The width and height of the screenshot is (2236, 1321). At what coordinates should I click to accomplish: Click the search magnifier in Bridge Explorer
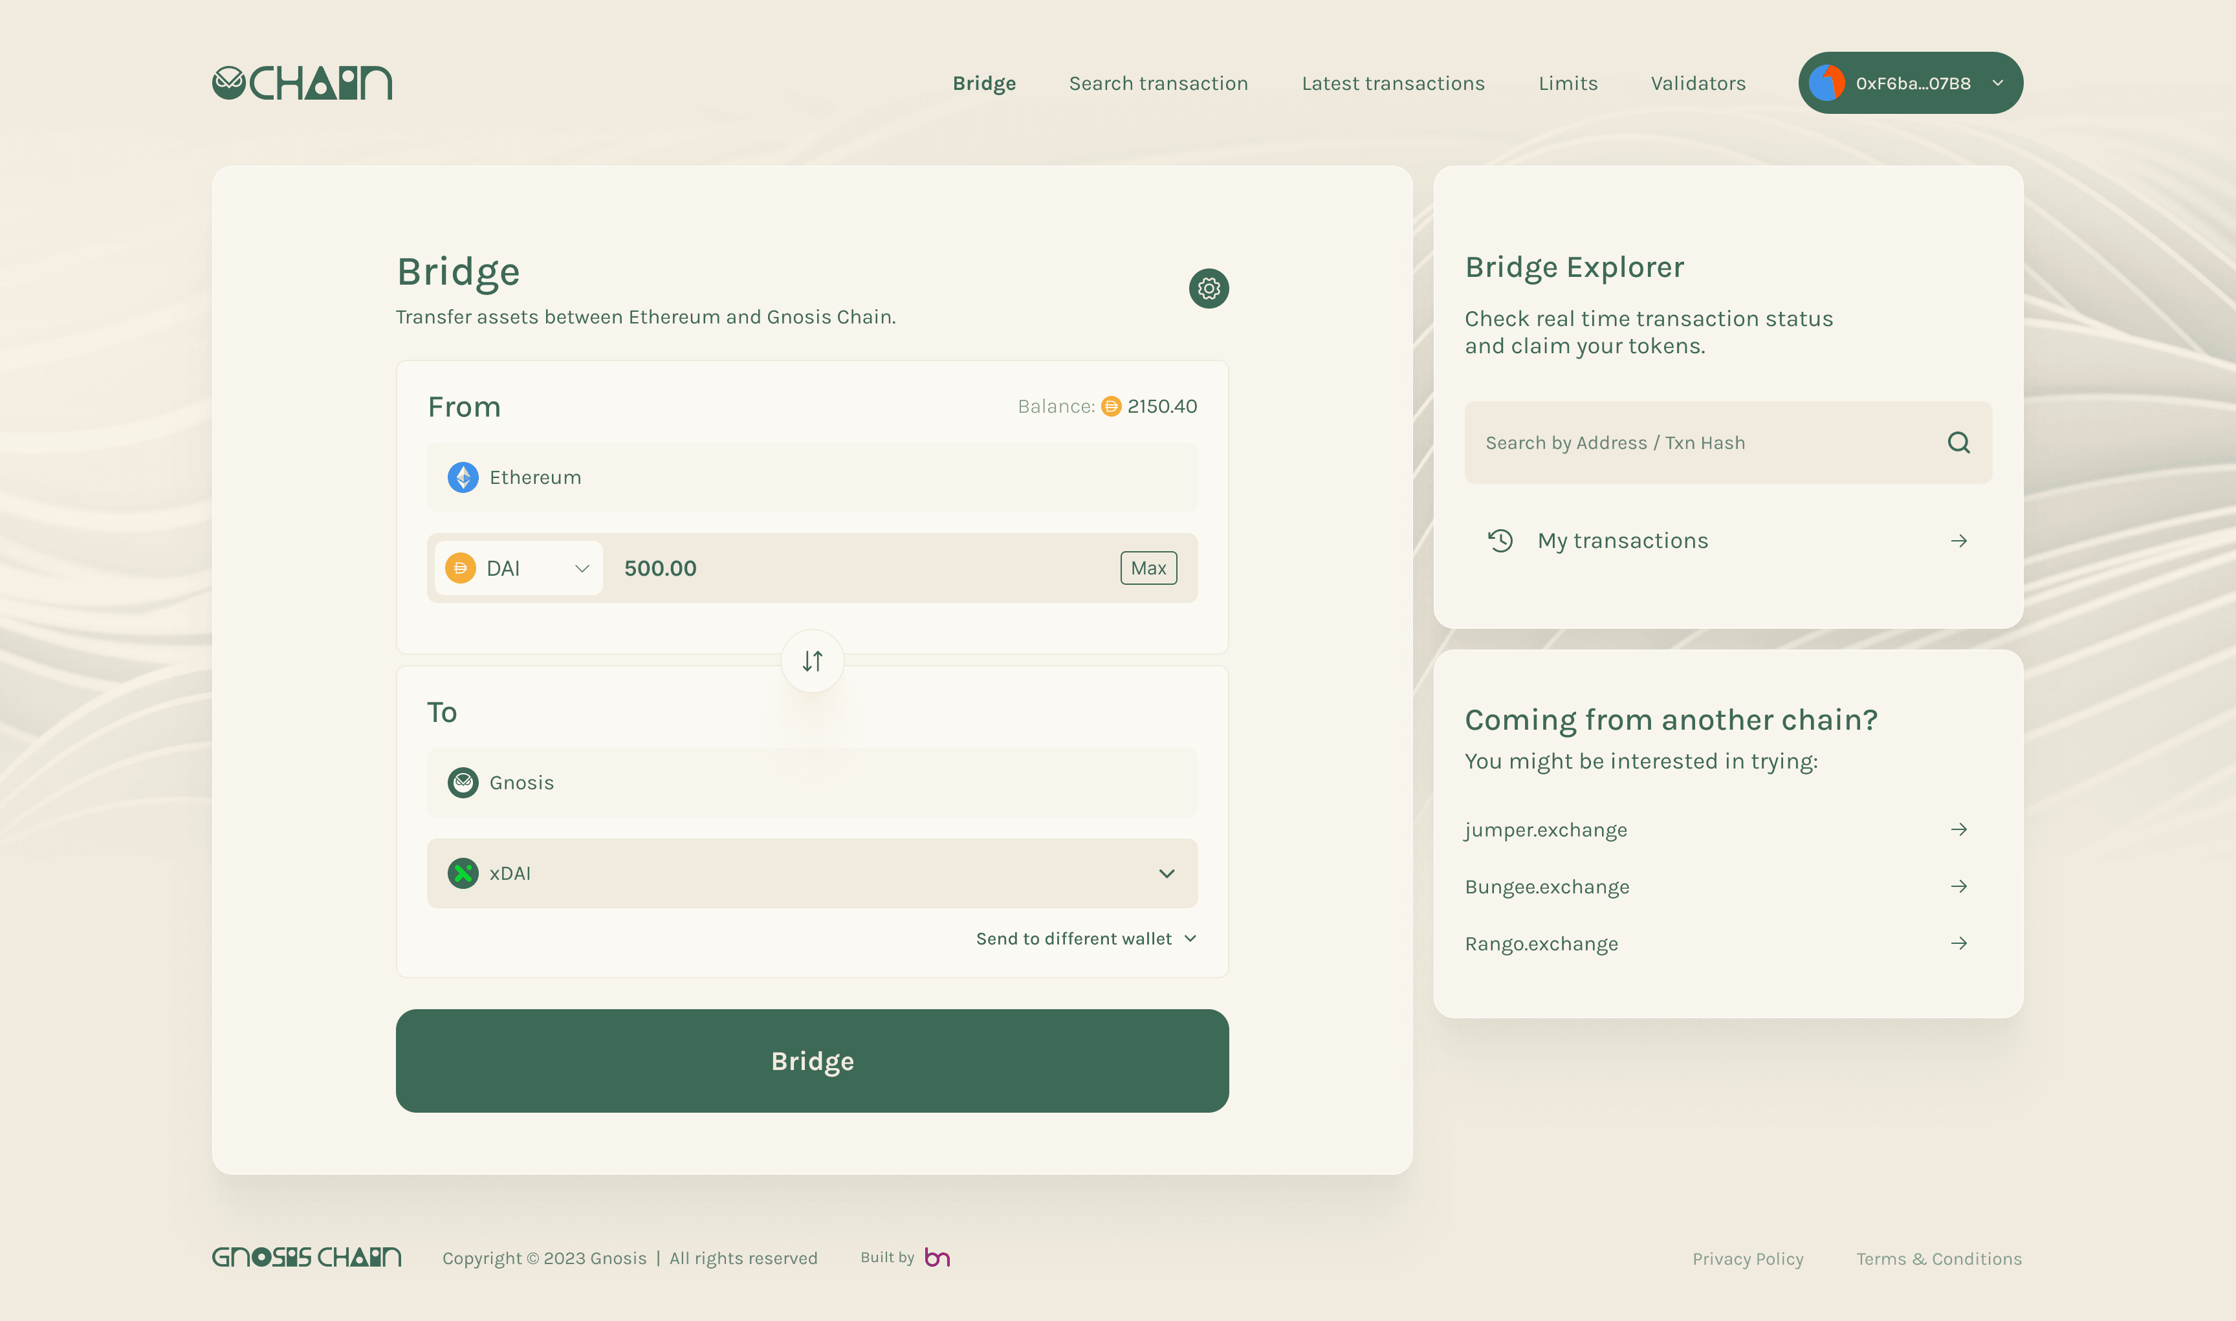[1958, 442]
